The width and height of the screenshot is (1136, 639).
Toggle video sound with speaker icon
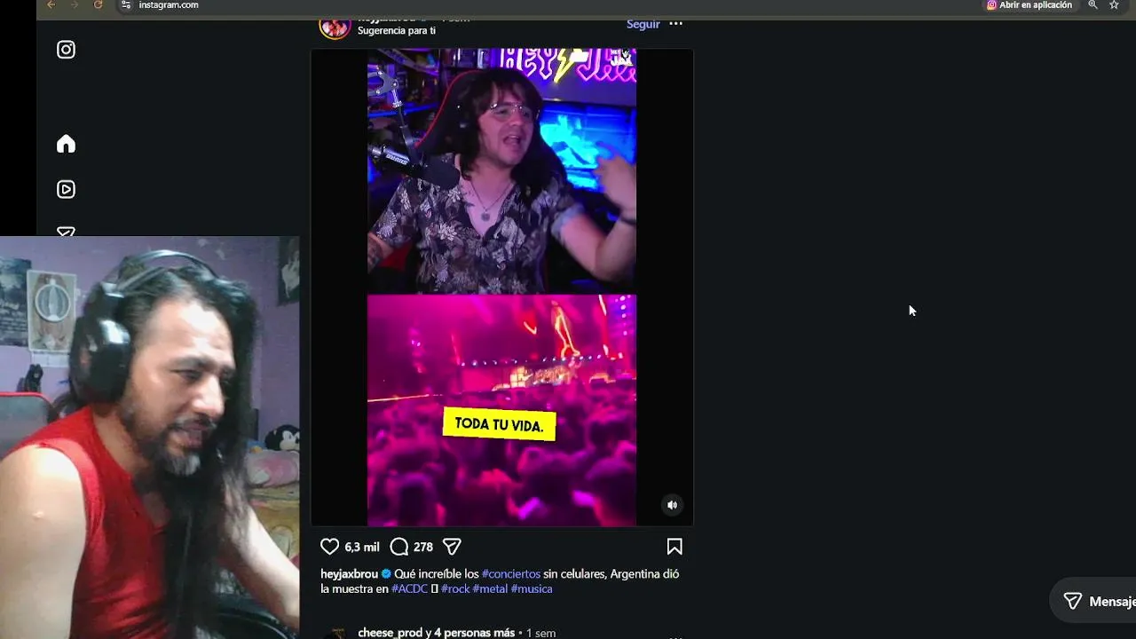click(672, 505)
